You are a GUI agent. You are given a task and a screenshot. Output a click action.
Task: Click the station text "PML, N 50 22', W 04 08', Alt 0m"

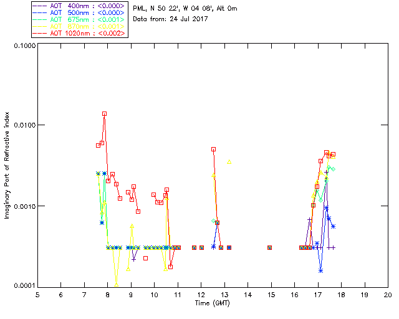[185, 8]
